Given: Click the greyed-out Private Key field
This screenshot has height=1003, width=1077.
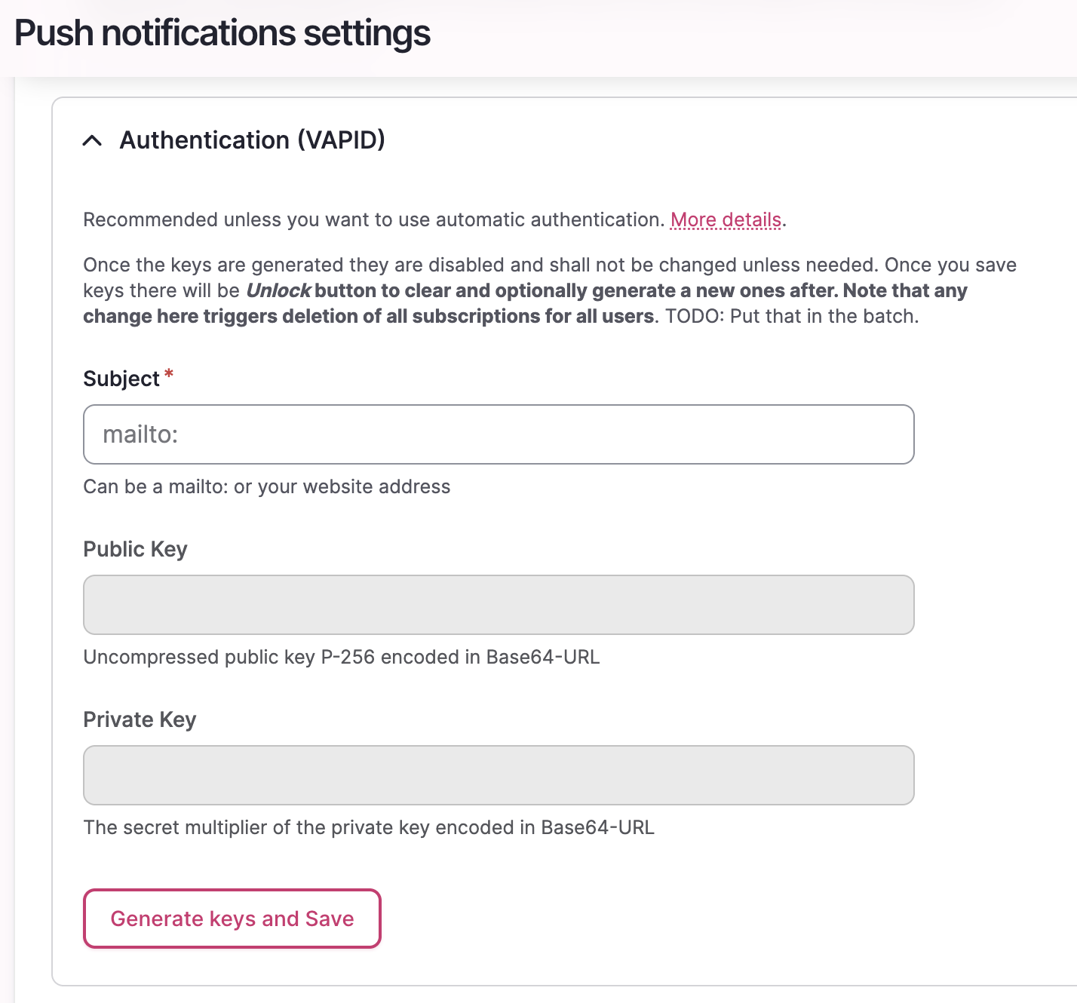Looking at the screenshot, I should [499, 775].
